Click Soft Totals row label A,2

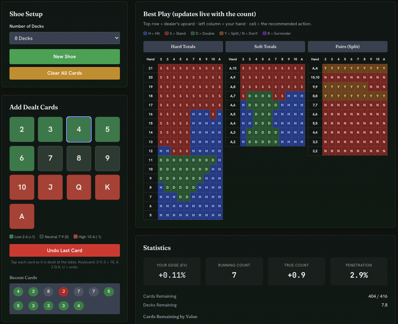click(233, 142)
